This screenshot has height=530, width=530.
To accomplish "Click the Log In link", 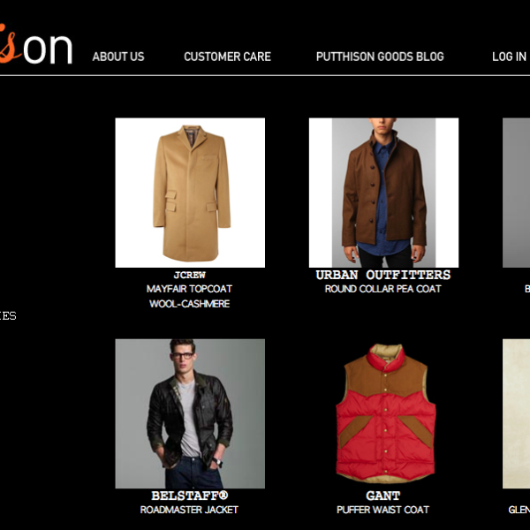I will point(509,57).
